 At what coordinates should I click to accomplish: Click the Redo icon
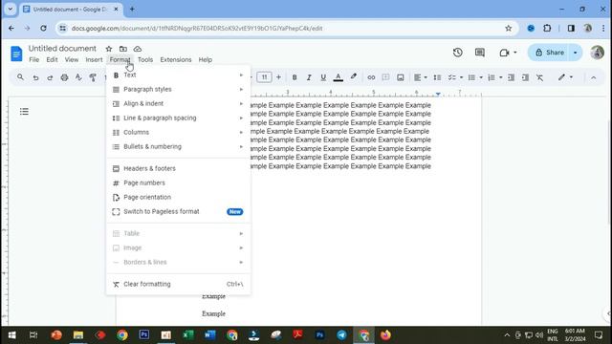[x=50, y=77]
